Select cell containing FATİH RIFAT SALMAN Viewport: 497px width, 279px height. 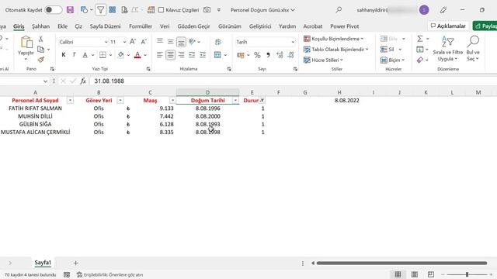click(x=35, y=108)
